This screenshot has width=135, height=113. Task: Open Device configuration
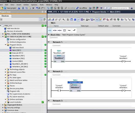[18, 39]
